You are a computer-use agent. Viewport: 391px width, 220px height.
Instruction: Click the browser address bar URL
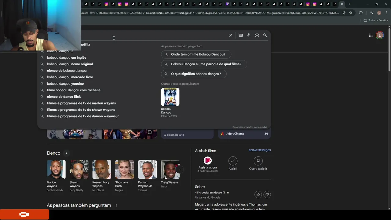[x=210, y=13]
